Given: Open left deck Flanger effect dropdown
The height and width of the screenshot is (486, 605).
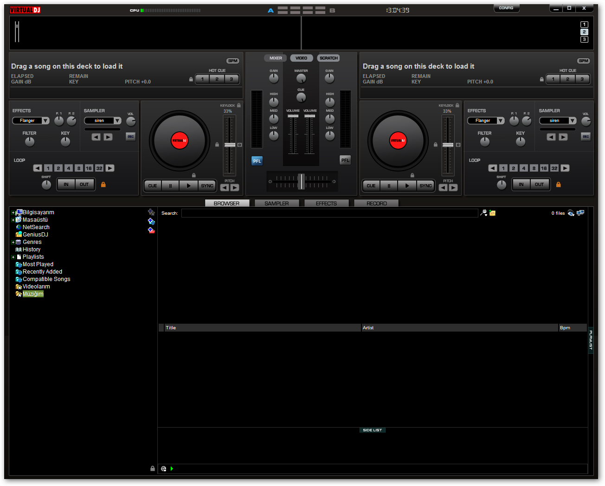Looking at the screenshot, I should coord(31,121).
